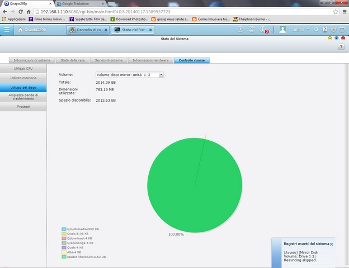The width and height of the screenshot is (349, 268).
Task: Select the Informazioni Hardware tab
Action: point(150,60)
